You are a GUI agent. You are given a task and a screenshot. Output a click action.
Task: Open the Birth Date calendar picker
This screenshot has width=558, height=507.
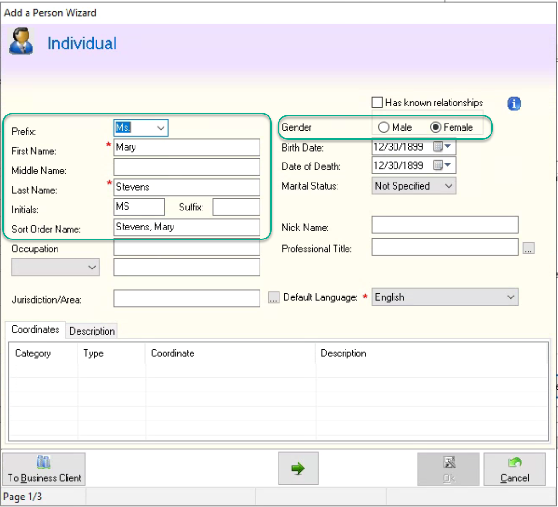point(442,146)
